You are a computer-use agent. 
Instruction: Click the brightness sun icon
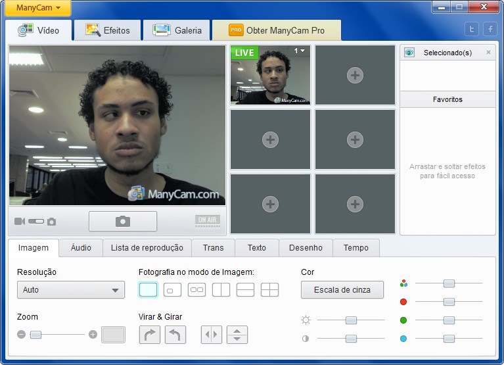coord(306,320)
